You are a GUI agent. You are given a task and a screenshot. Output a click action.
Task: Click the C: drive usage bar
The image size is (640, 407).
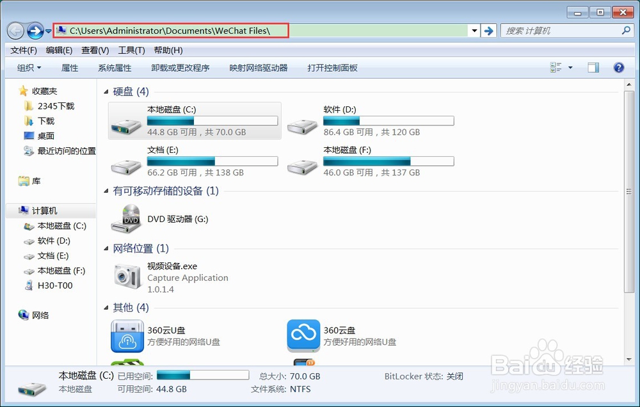212,120
